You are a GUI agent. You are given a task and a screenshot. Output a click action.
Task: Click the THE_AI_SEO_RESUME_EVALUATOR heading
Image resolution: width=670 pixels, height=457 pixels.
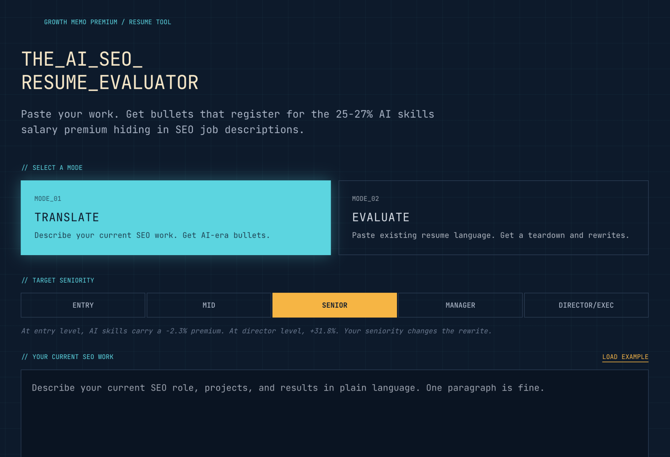pyautogui.click(x=110, y=71)
